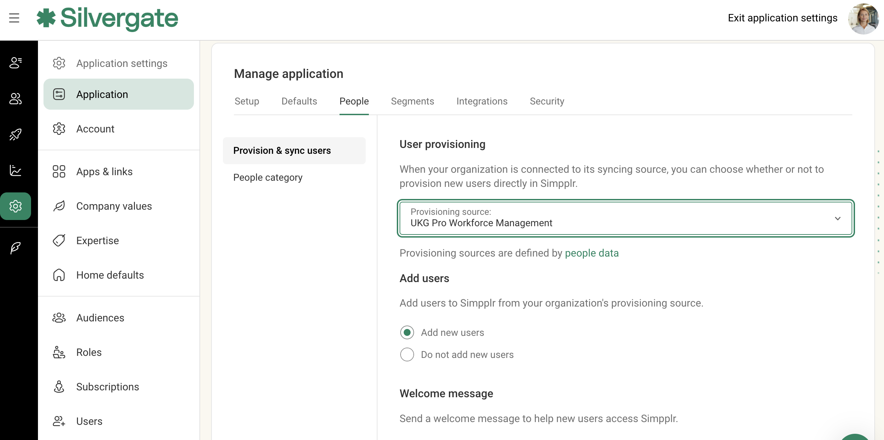The image size is (884, 440).
Task: Click the people group icon in the dark sidebar
Action: [x=16, y=99]
